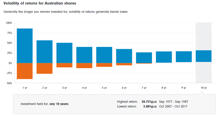This screenshot has width=219, height=117.
Task: Click the blue bar for 7 yr
Action: click(x=144, y=58)
